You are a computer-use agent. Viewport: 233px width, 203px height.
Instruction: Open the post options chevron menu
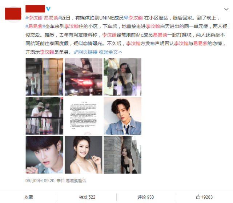click(x=226, y=9)
